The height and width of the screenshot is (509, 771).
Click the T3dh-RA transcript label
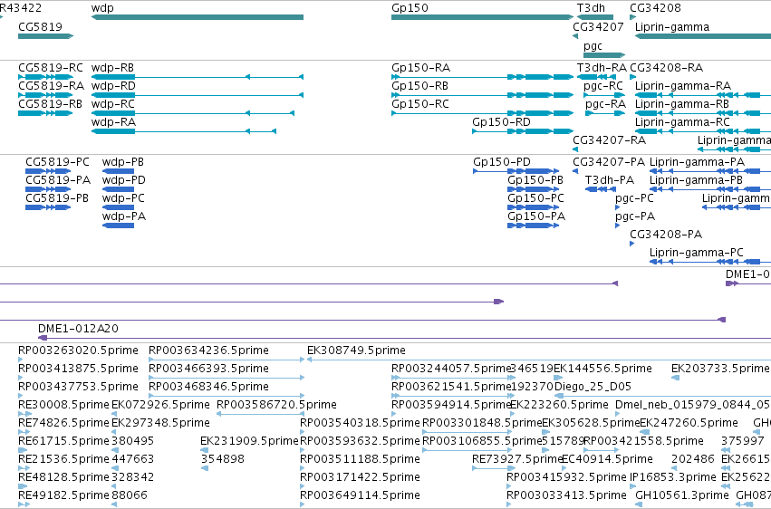(x=602, y=67)
